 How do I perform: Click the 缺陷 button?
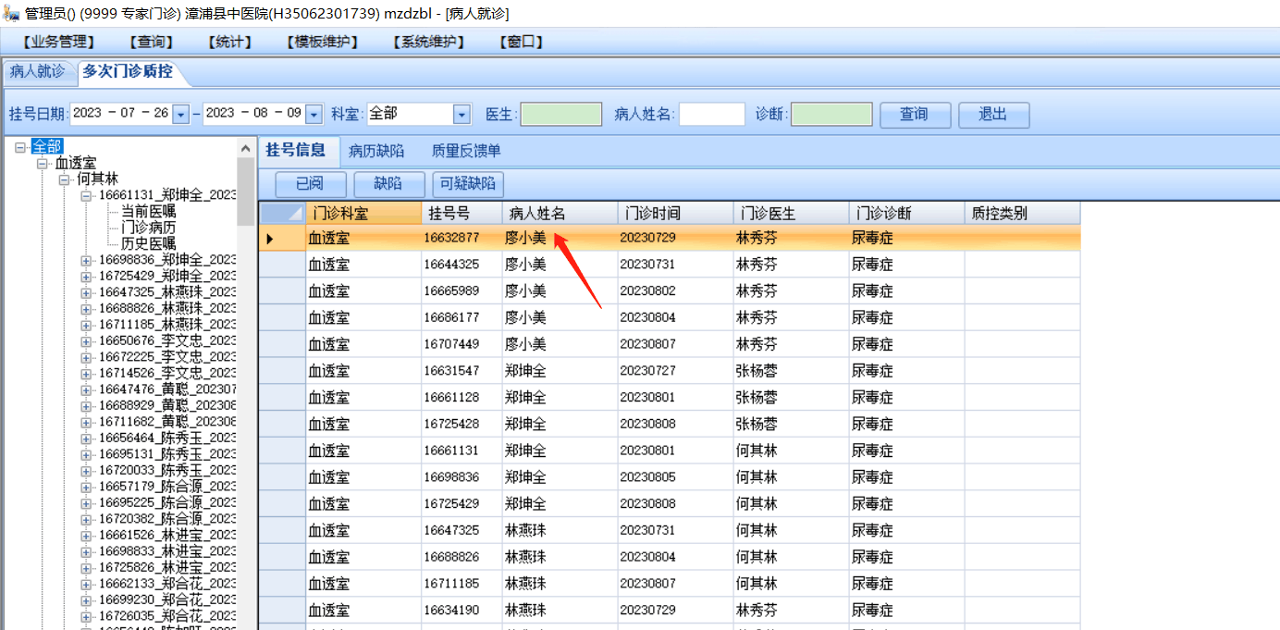[389, 184]
